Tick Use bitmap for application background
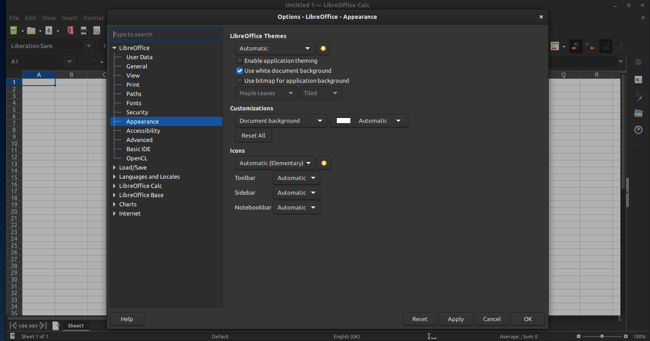This screenshot has height=341, width=650. tap(240, 81)
